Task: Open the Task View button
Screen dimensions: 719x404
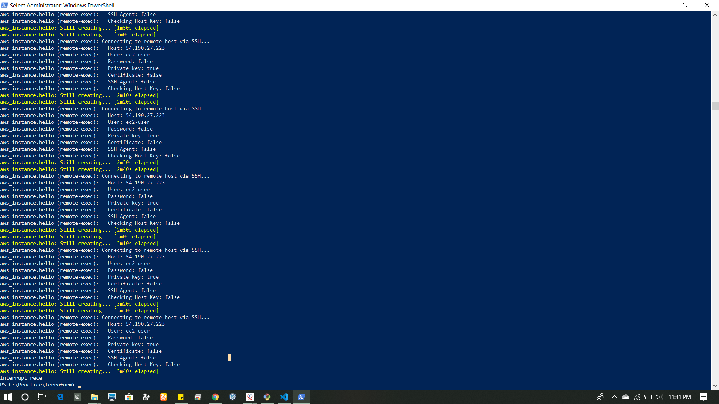Action: pos(42,397)
